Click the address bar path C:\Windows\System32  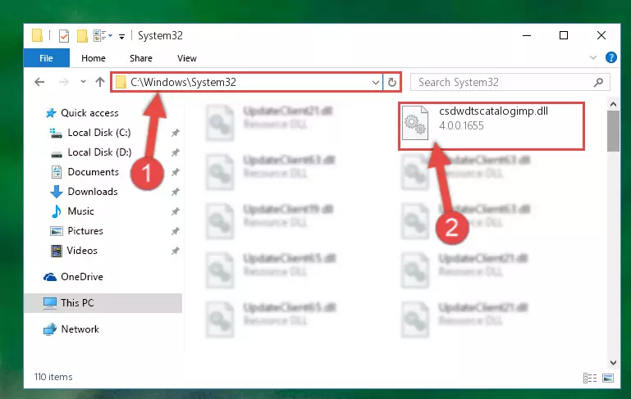tap(183, 83)
